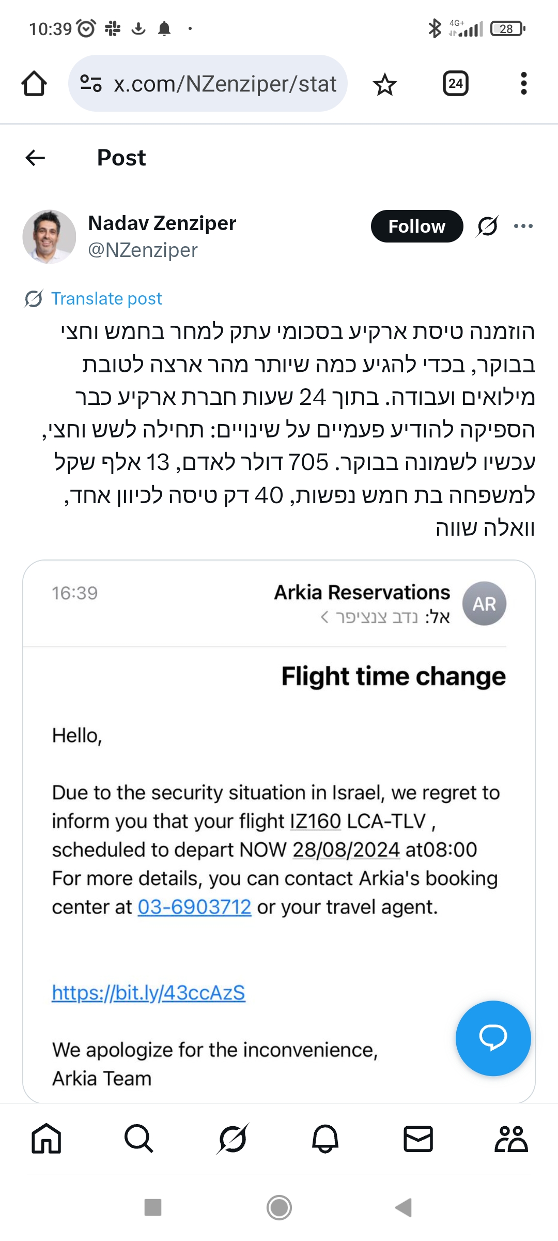Open the Search tab

pos(139,1139)
